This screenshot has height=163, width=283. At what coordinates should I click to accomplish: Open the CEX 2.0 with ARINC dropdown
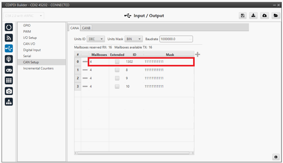[24, 16]
